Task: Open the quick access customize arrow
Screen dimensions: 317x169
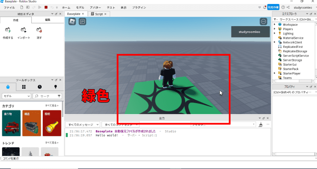Action: (x=57, y=8)
